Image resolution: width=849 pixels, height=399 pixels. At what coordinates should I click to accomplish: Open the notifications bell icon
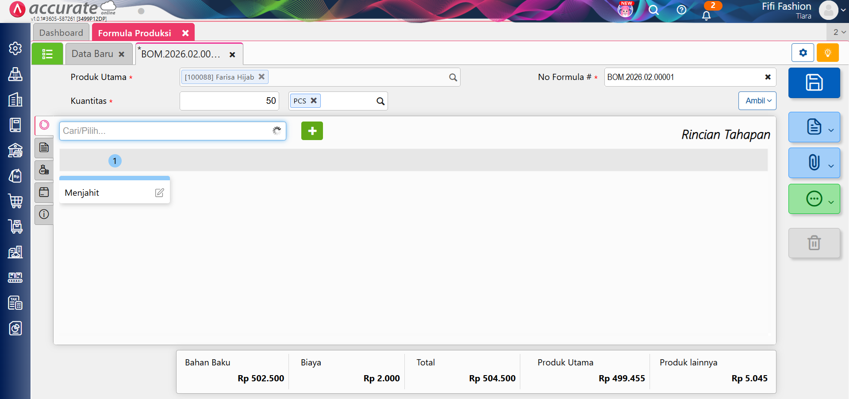tap(707, 15)
